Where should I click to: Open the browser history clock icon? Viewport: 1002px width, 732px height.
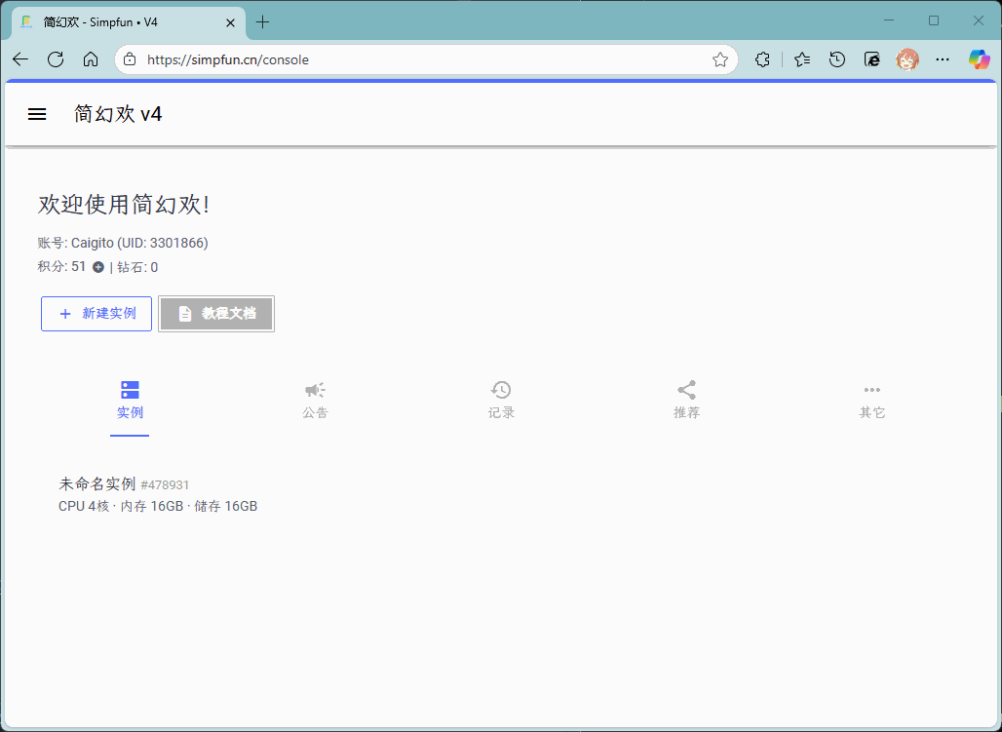(837, 59)
